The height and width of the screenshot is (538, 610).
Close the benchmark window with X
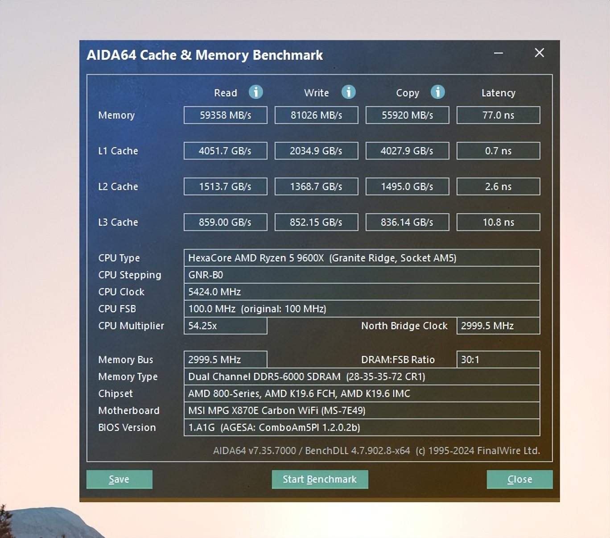tap(540, 53)
